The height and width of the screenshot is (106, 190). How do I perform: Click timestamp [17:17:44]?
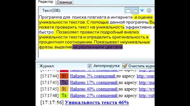pyautogui.click(x=50, y=76)
